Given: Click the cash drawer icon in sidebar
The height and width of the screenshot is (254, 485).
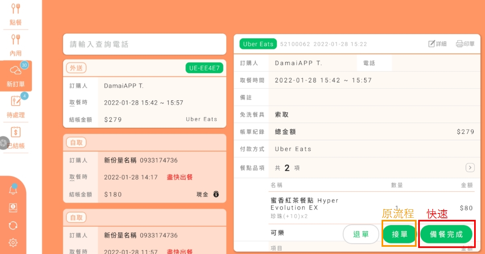Looking at the screenshot, I should click(x=13, y=207).
